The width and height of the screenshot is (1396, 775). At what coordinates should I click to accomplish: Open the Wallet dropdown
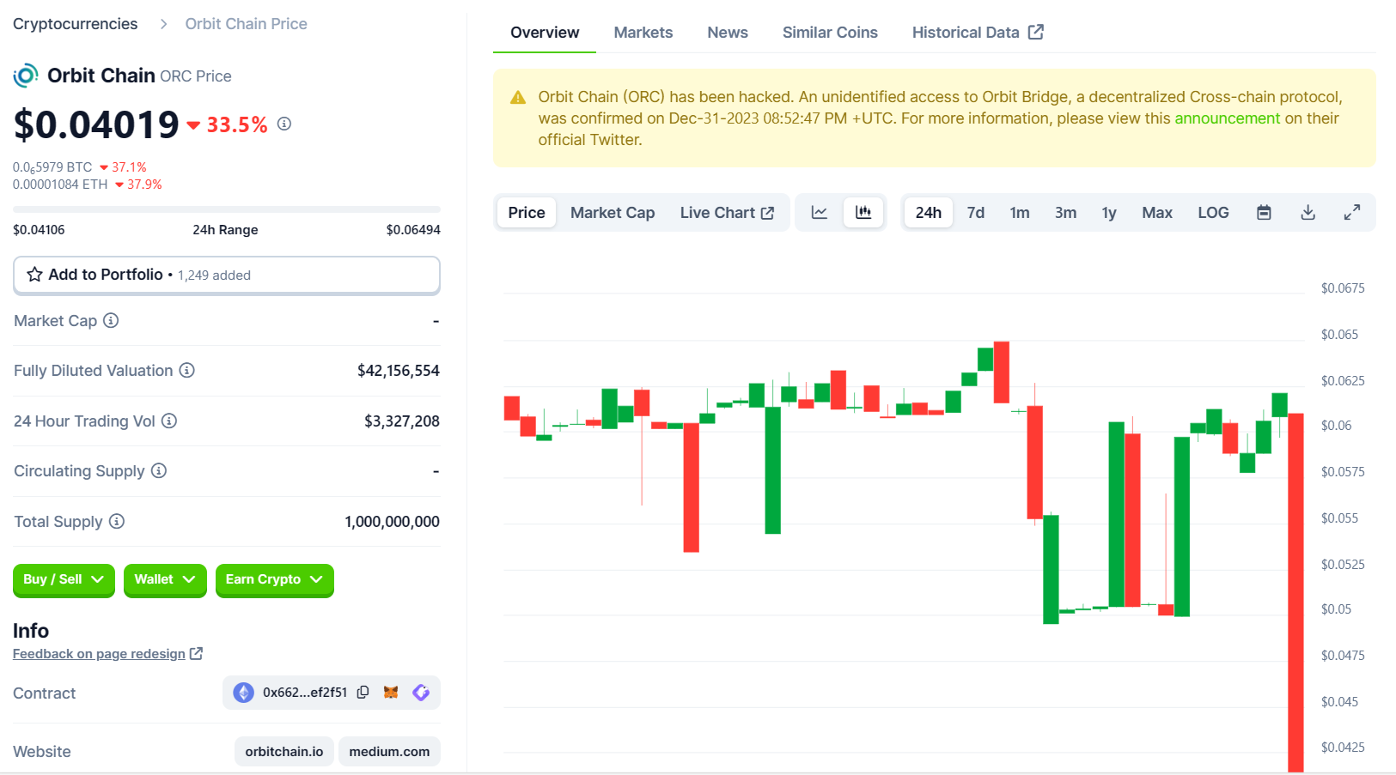[x=165, y=579]
